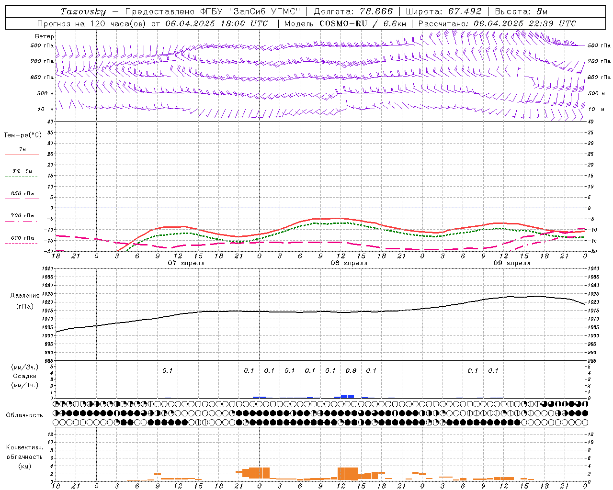Click the "Тем-ра(°C)" temperature panel label
This screenshot has width=613, height=490.
23,135
